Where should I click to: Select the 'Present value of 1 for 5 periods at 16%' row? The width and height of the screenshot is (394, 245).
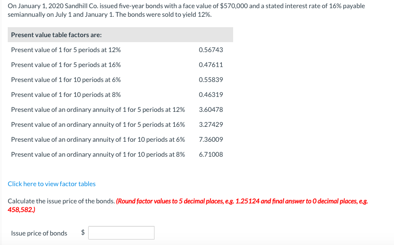point(120,65)
